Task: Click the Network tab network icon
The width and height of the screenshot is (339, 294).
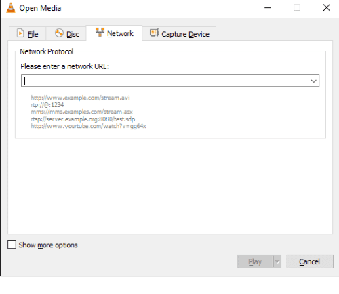Action: [100, 33]
